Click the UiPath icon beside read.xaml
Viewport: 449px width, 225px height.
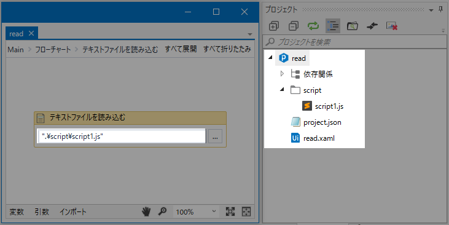(295, 138)
